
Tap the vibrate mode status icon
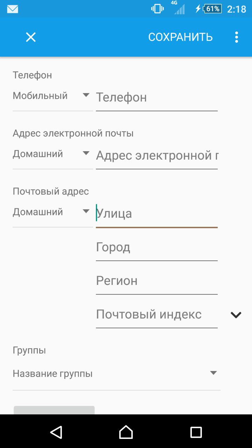pos(157,9)
